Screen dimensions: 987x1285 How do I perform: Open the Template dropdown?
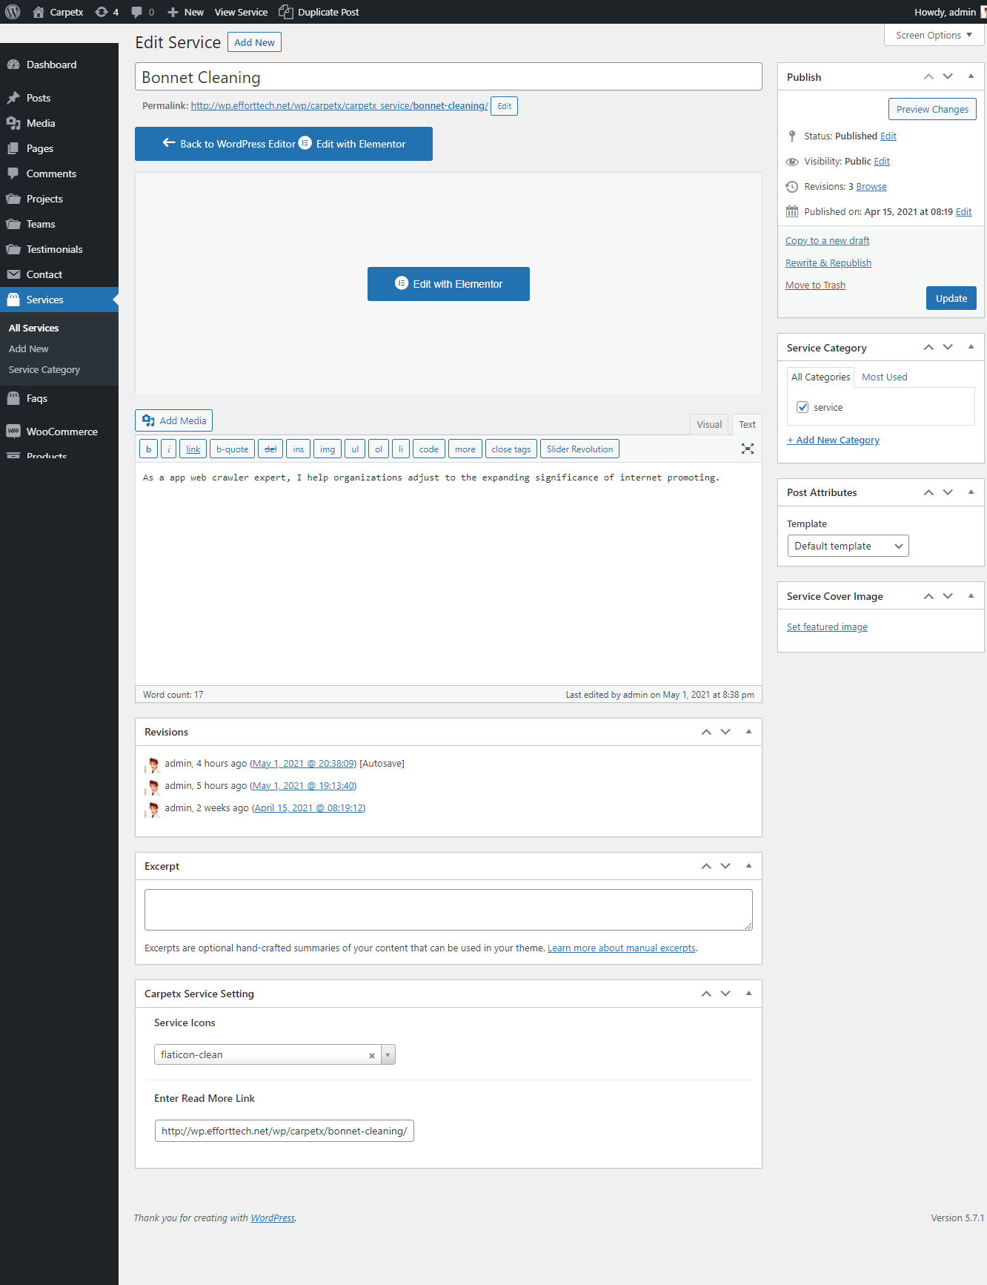[x=848, y=546]
